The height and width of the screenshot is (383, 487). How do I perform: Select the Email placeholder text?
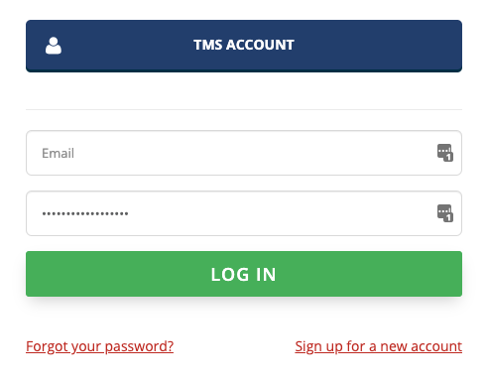click(58, 153)
